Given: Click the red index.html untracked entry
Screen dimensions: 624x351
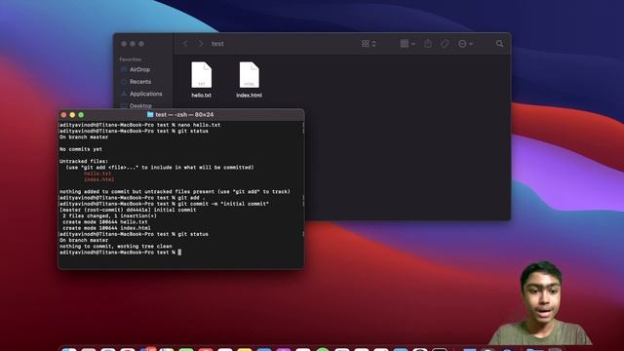Looking at the screenshot, I should (99, 179).
